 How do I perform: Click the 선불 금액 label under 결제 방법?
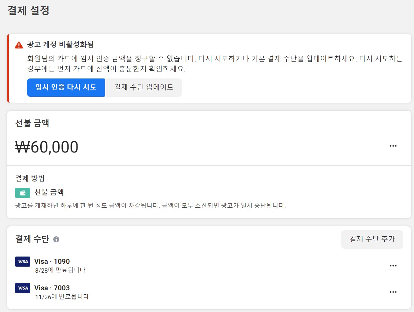click(x=49, y=192)
